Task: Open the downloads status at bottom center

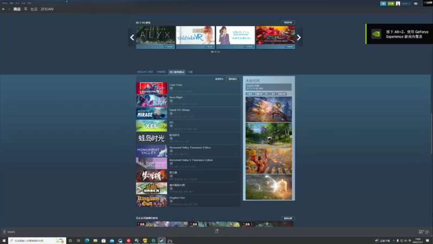Action: [216, 231]
